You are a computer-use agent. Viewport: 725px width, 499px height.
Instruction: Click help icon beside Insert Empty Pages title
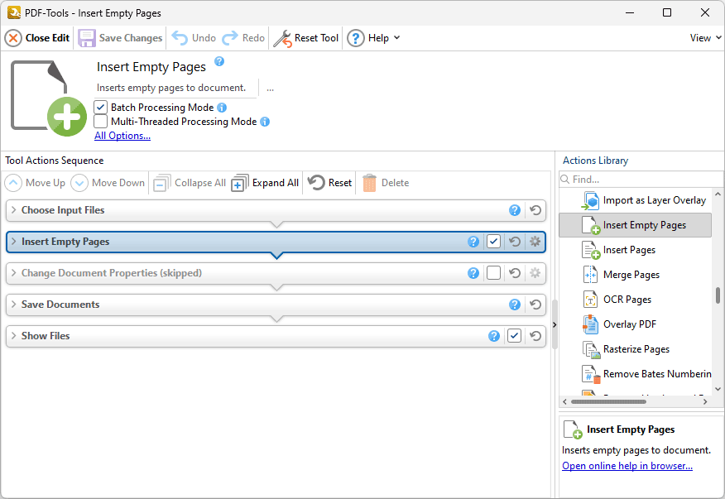click(219, 61)
